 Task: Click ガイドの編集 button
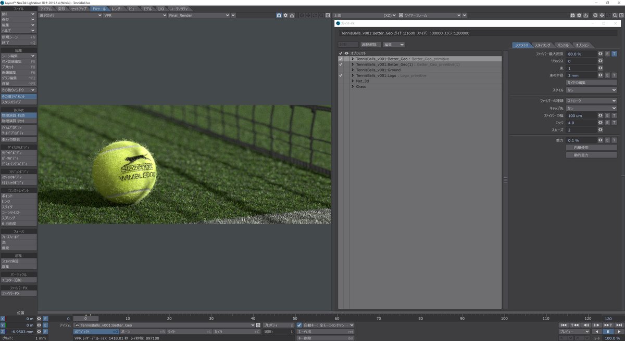591,83
